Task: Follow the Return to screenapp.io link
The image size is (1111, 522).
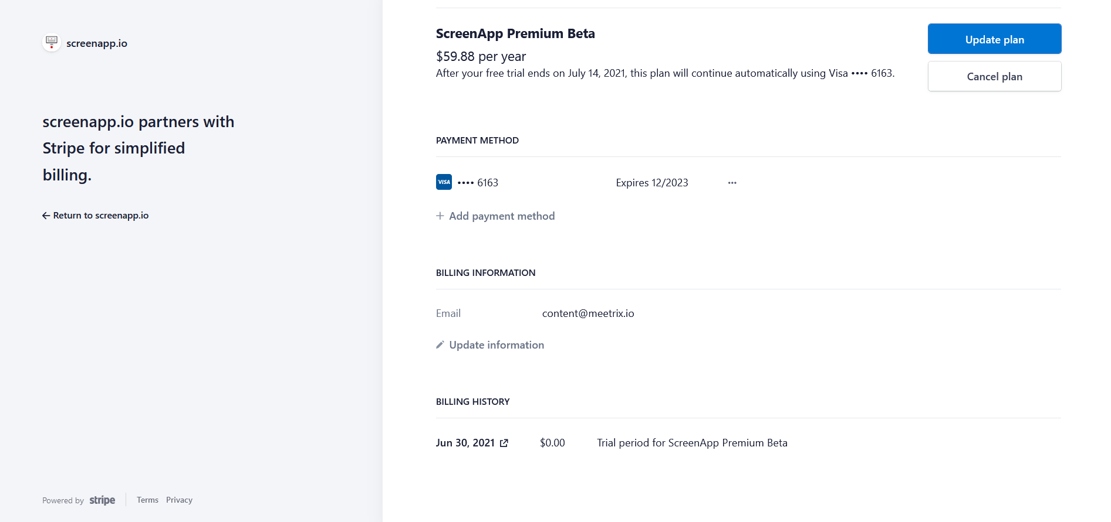Action: pyautogui.click(x=101, y=216)
